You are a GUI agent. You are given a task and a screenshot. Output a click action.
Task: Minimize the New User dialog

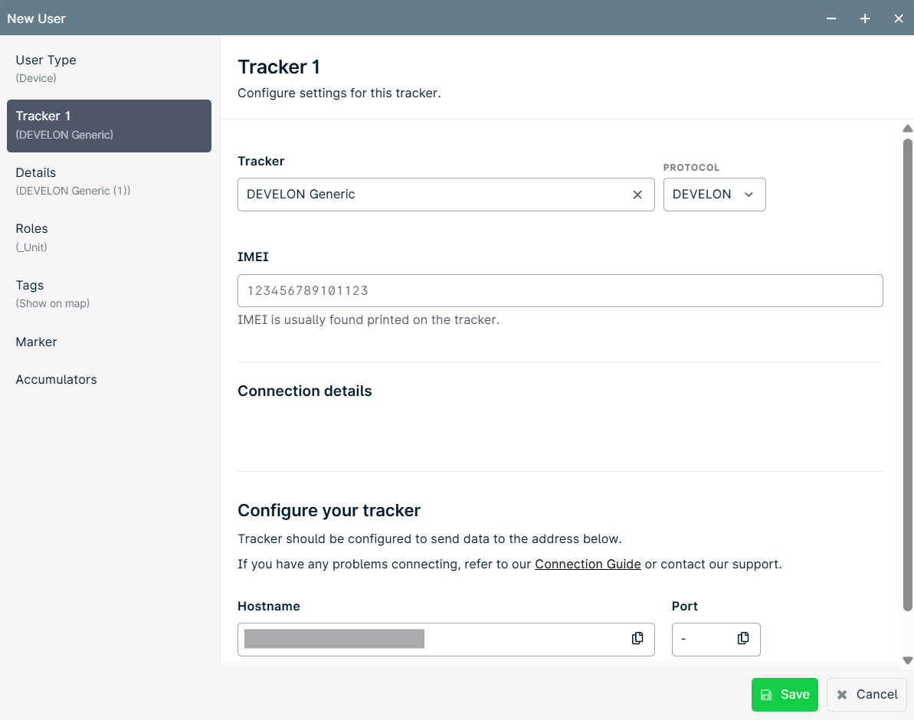coord(831,18)
